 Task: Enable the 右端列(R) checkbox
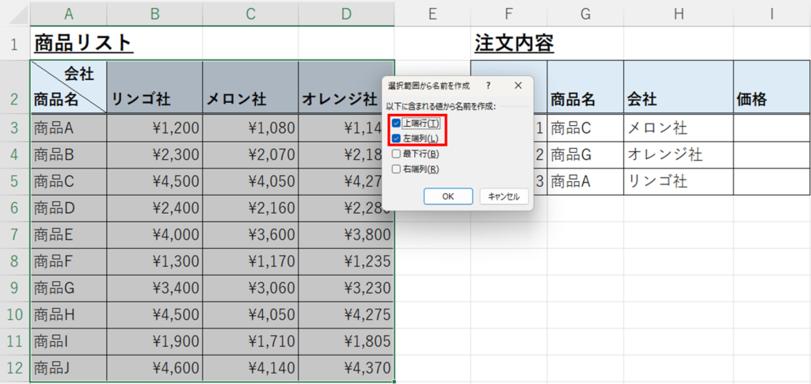click(x=396, y=169)
